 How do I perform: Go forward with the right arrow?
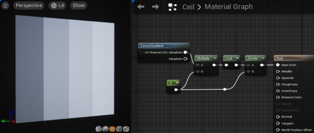155,7
